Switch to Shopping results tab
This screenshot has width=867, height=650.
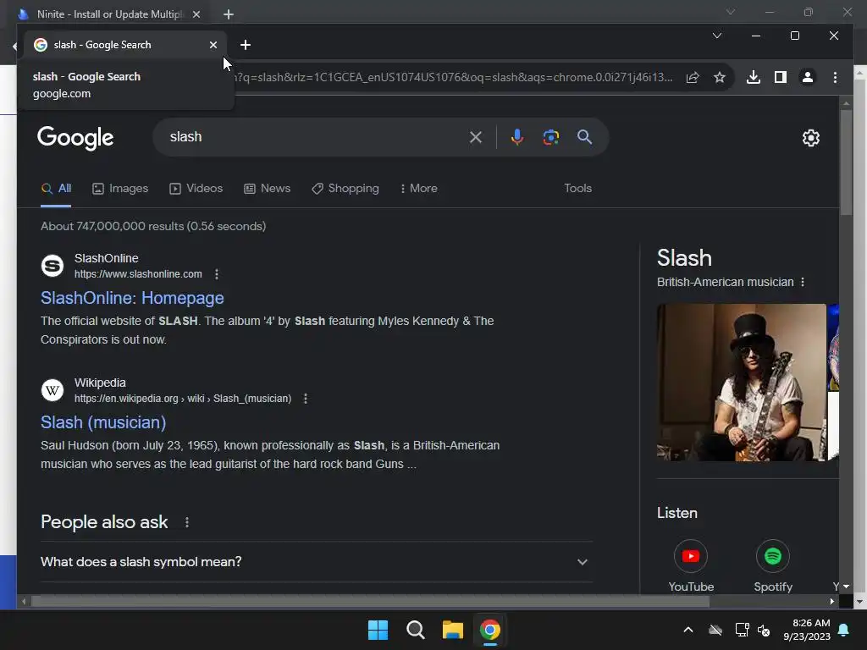(345, 189)
